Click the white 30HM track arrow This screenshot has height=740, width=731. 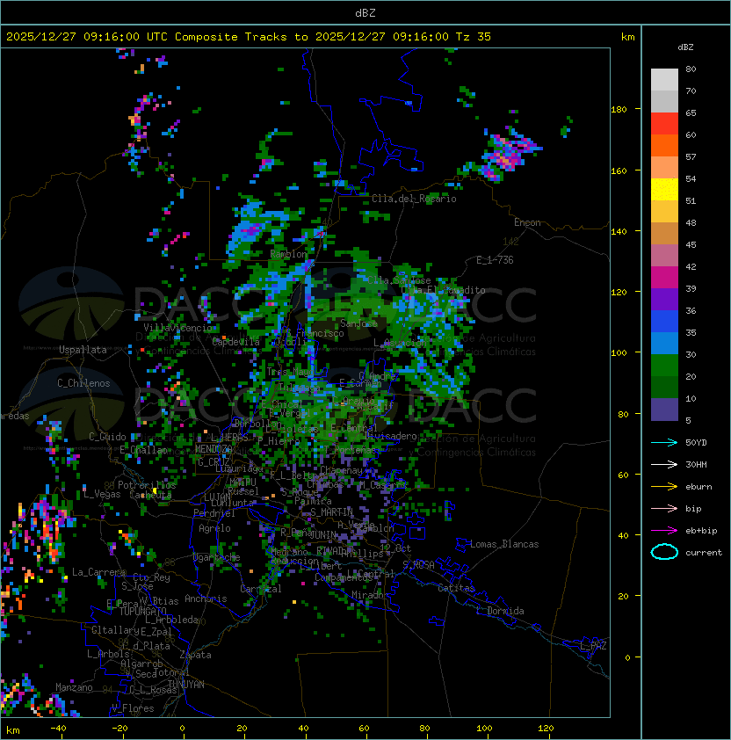[664, 464]
